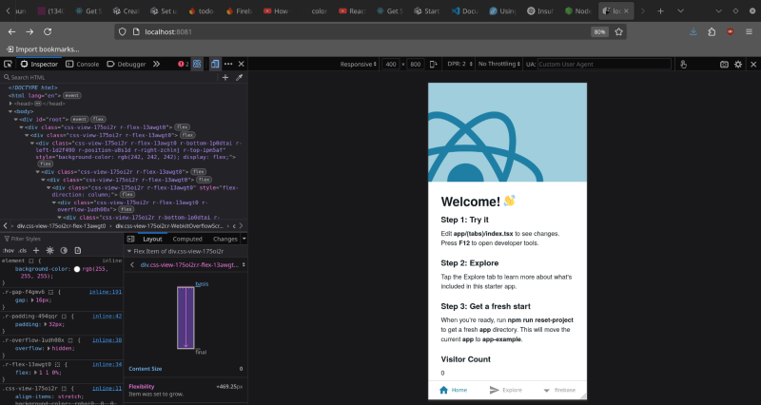Viewport: 761px width, 405px height.
Task: Open the Changes sidebar tab
Action: pyautogui.click(x=224, y=239)
